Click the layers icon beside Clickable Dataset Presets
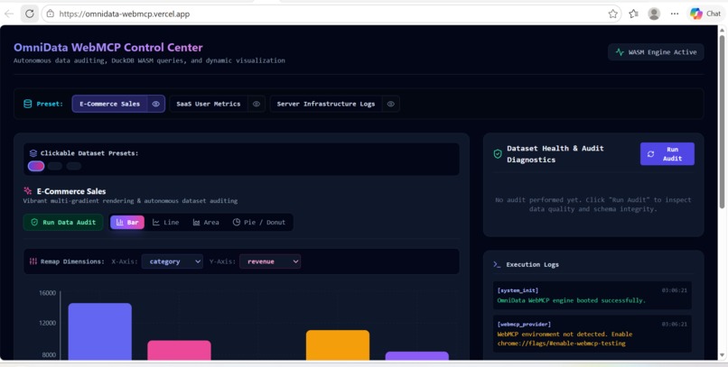728x367 pixels. tap(33, 153)
